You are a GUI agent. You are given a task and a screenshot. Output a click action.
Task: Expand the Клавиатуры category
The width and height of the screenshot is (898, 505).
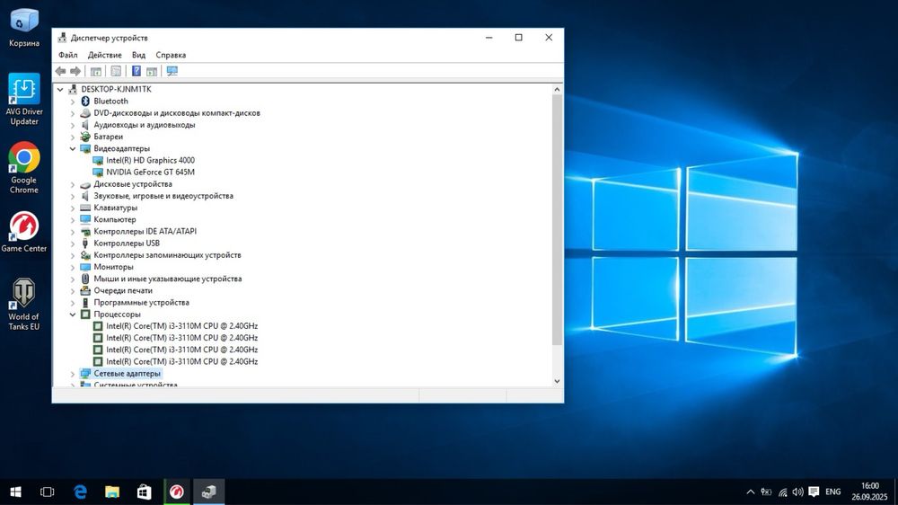[x=73, y=208]
